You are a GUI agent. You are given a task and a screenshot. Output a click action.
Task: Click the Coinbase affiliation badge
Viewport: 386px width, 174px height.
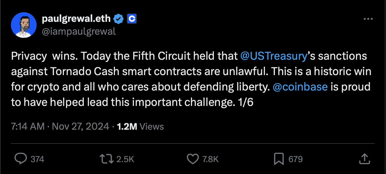click(x=132, y=19)
